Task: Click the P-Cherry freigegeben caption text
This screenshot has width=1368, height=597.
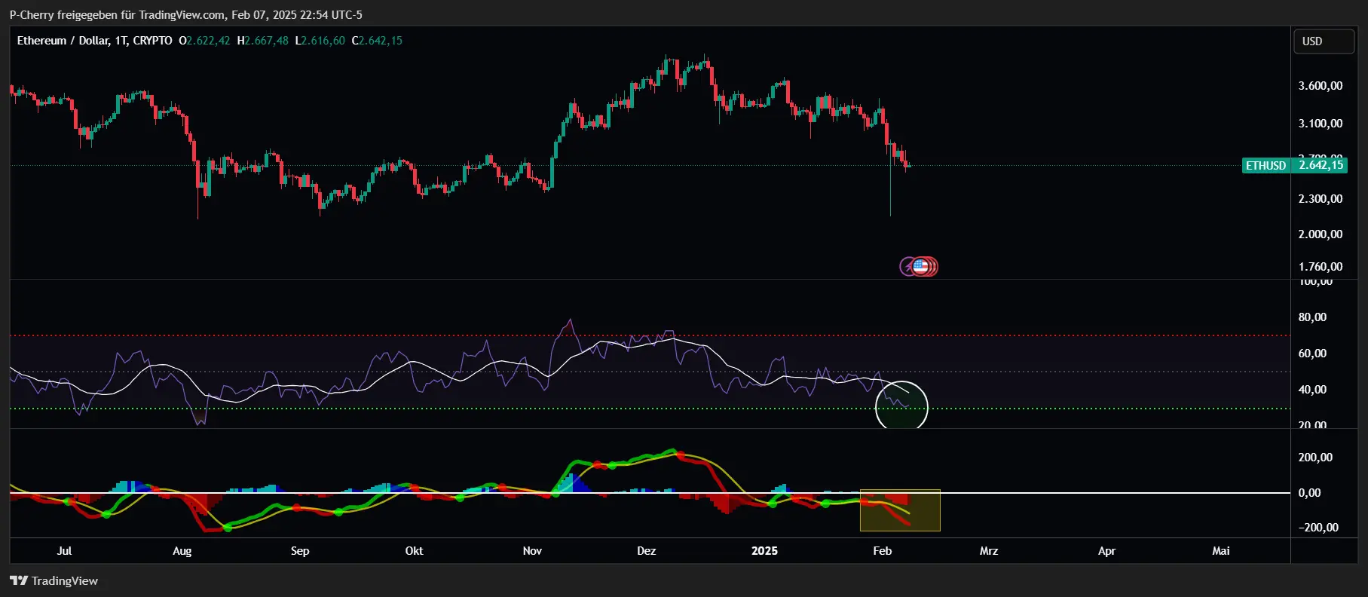Action: [185, 15]
